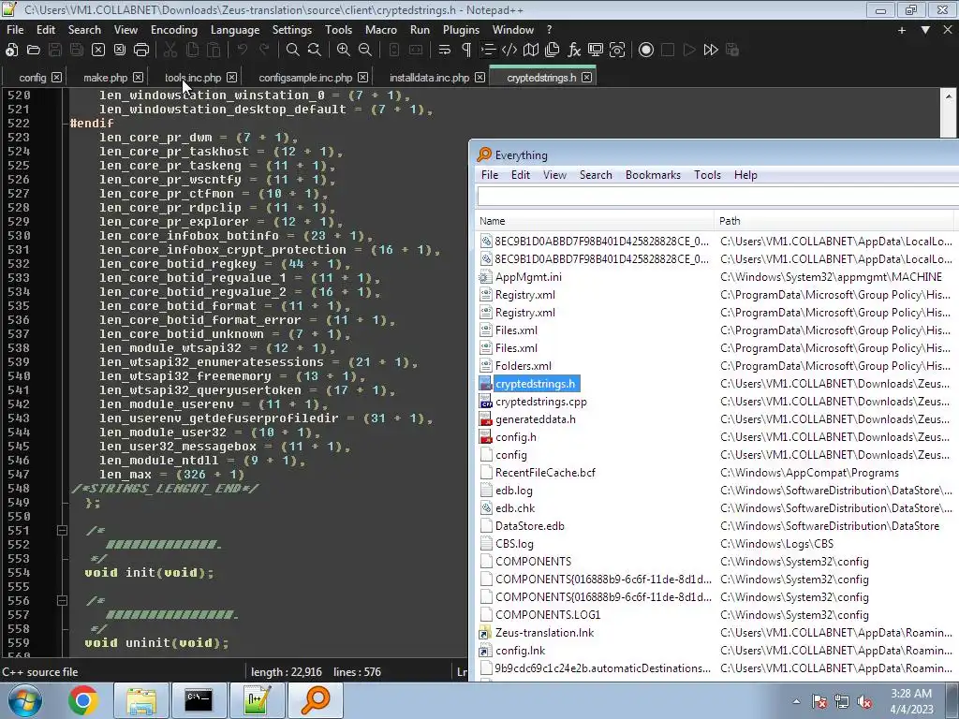Select AppMgmt.ini in results list
The image size is (959, 719).
pos(528,277)
